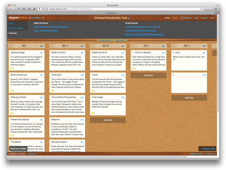Edit the Act 2 column header
226x170 pixels.
pyautogui.click(x=204, y=46)
